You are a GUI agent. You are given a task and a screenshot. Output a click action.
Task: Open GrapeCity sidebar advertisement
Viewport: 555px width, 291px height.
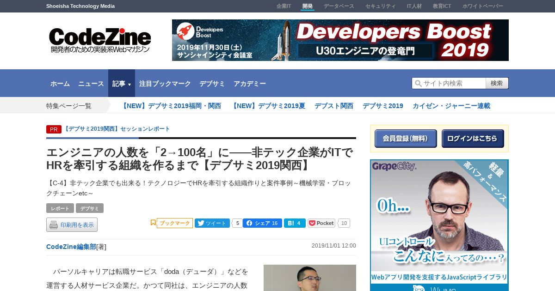(x=439, y=225)
